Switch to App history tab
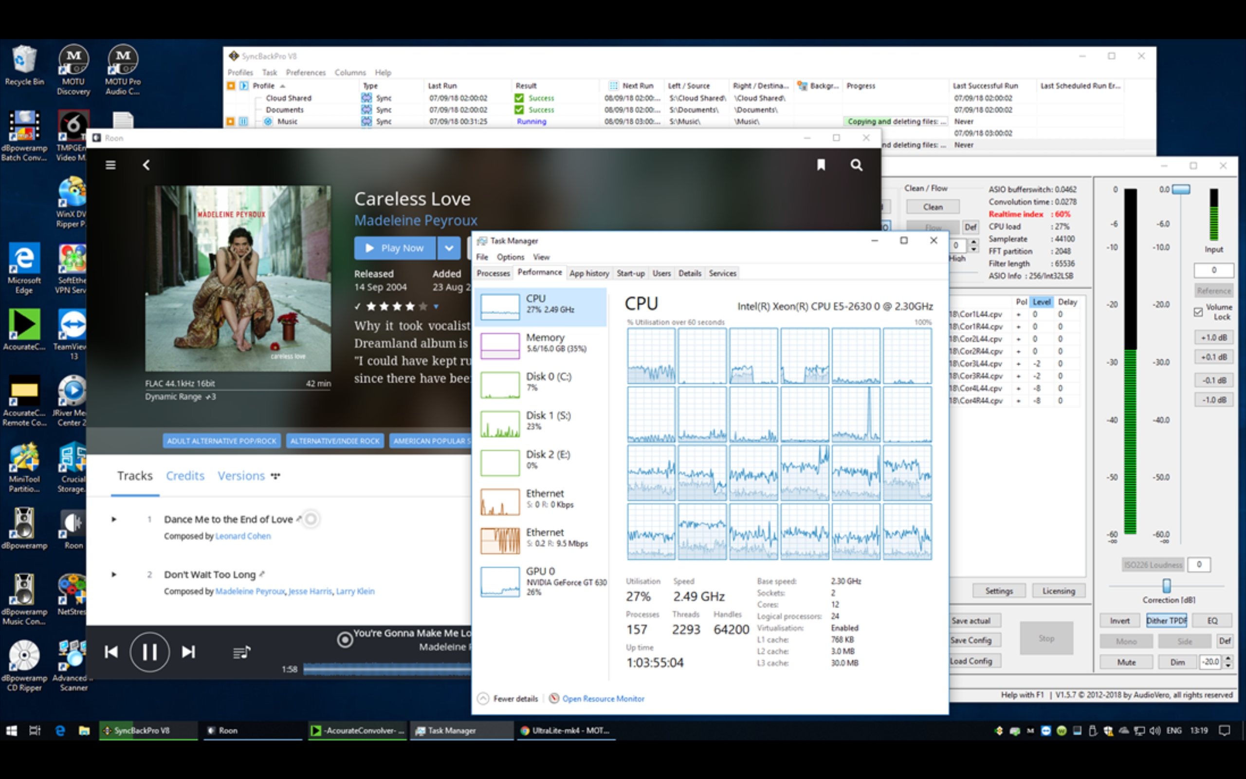Image resolution: width=1246 pixels, height=779 pixels. [x=589, y=273]
